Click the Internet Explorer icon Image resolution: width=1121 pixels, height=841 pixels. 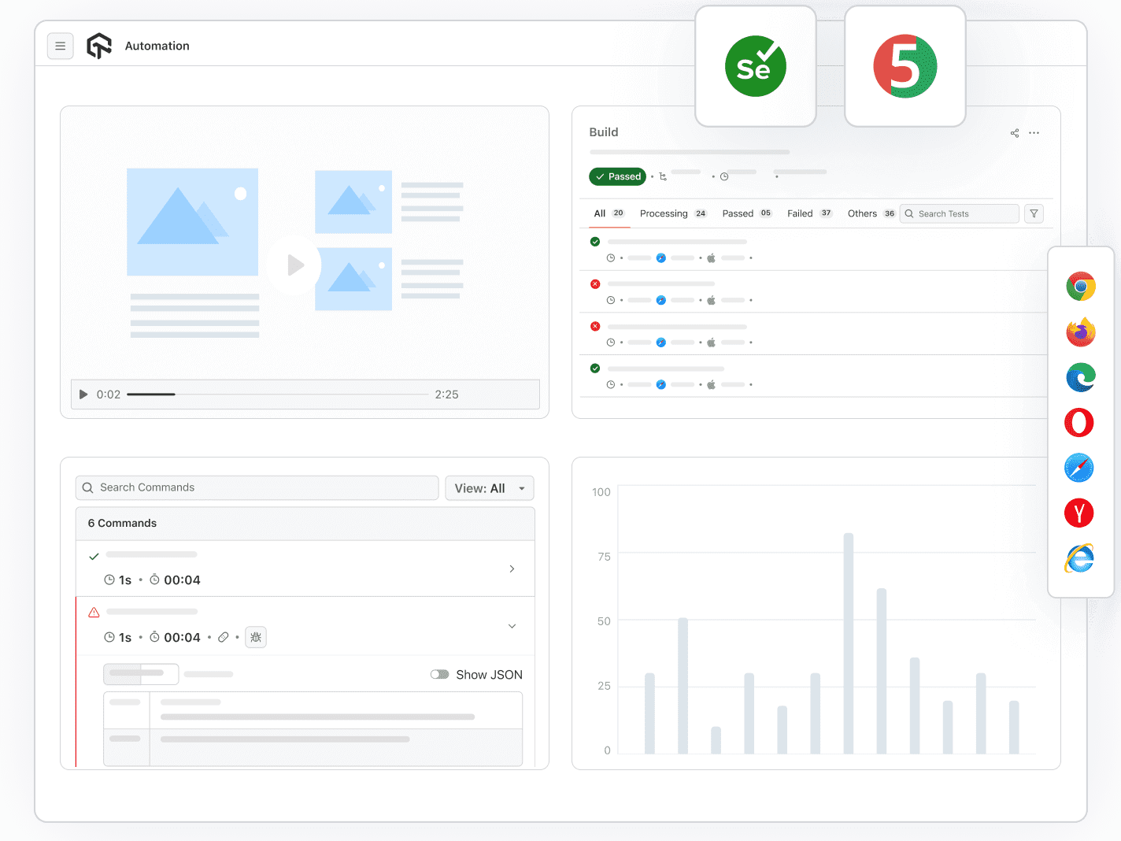(x=1078, y=558)
